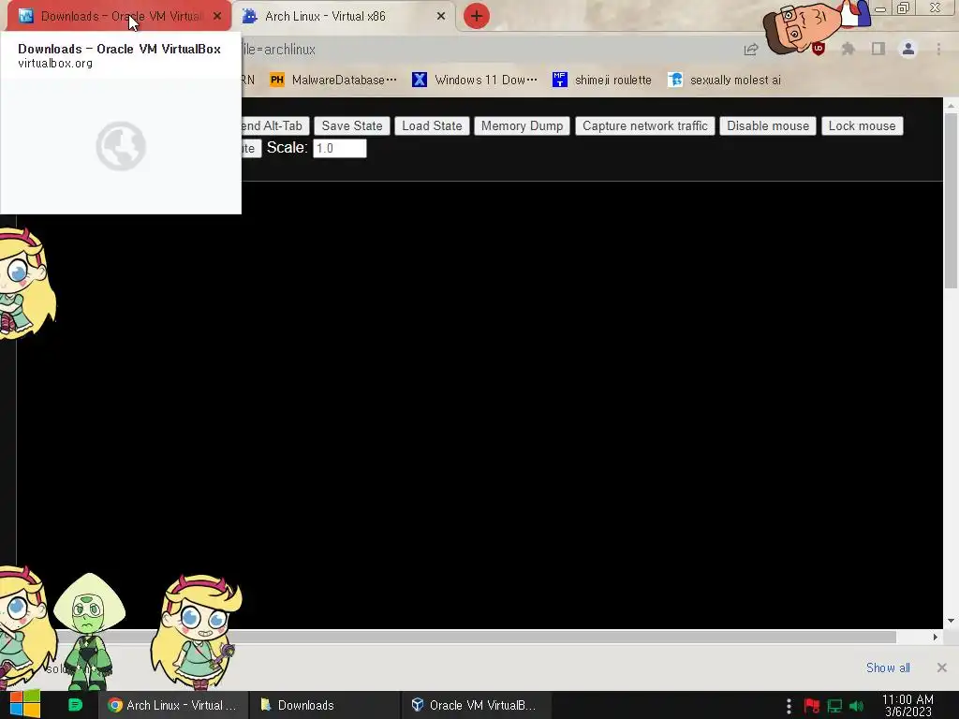Close the Arch Linux browser tab
Screen dimensions: 959x719
pyautogui.click(x=440, y=17)
